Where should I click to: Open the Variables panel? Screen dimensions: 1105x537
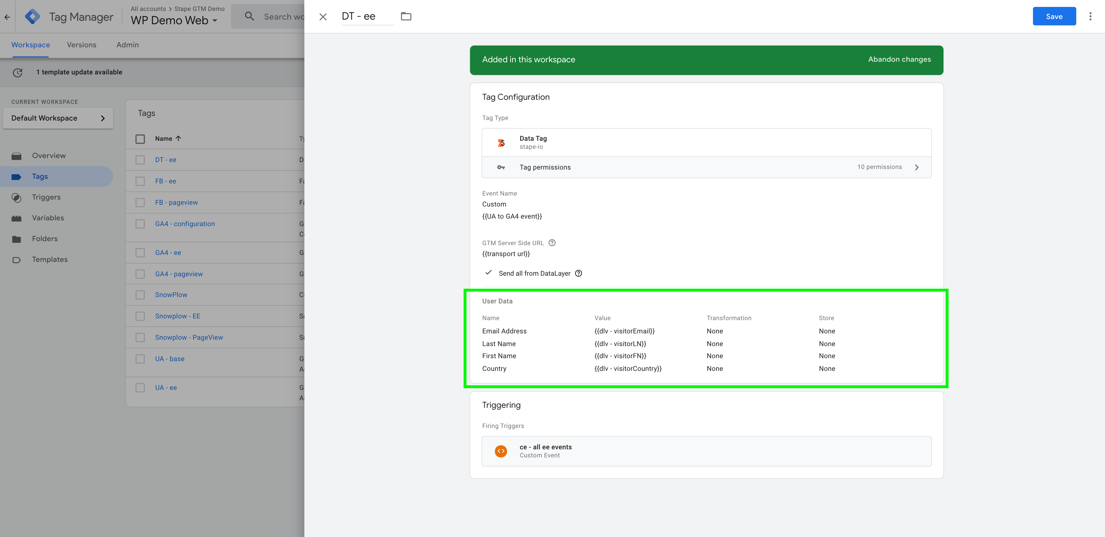click(47, 218)
